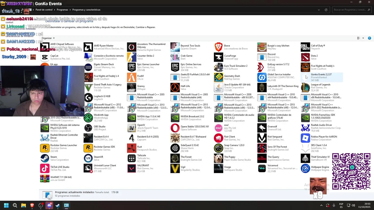Show hidden system tray icons
374x210 pixels.
(321, 205)
